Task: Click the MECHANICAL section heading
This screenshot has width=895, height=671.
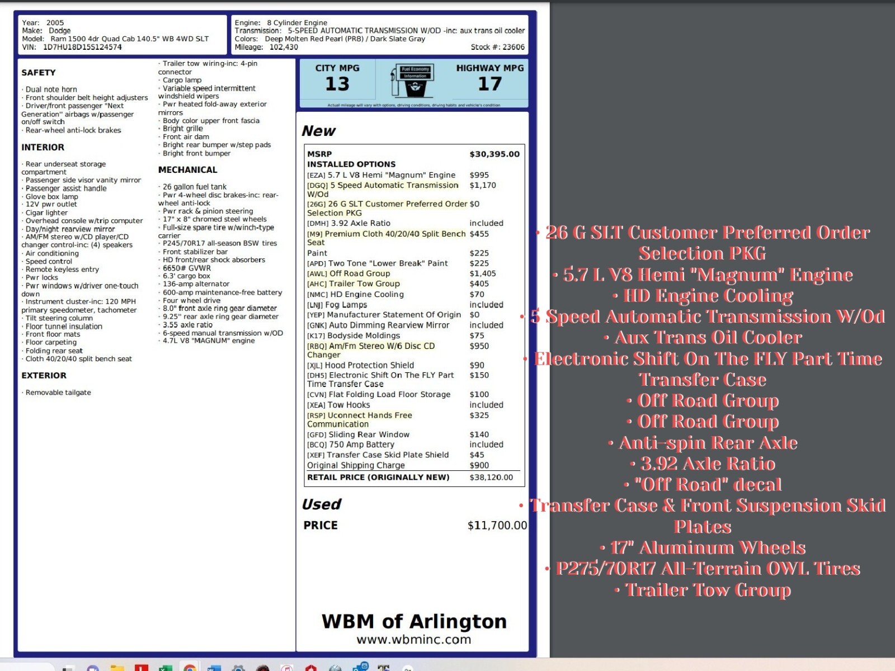Action: click(187, 169)
